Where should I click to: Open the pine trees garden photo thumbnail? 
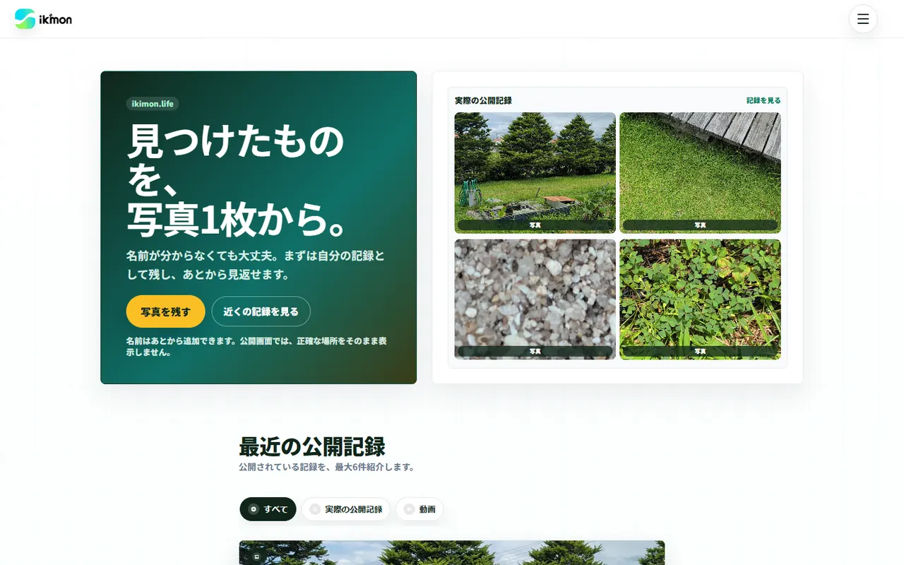pyautogui.click(x=535, y=173)
